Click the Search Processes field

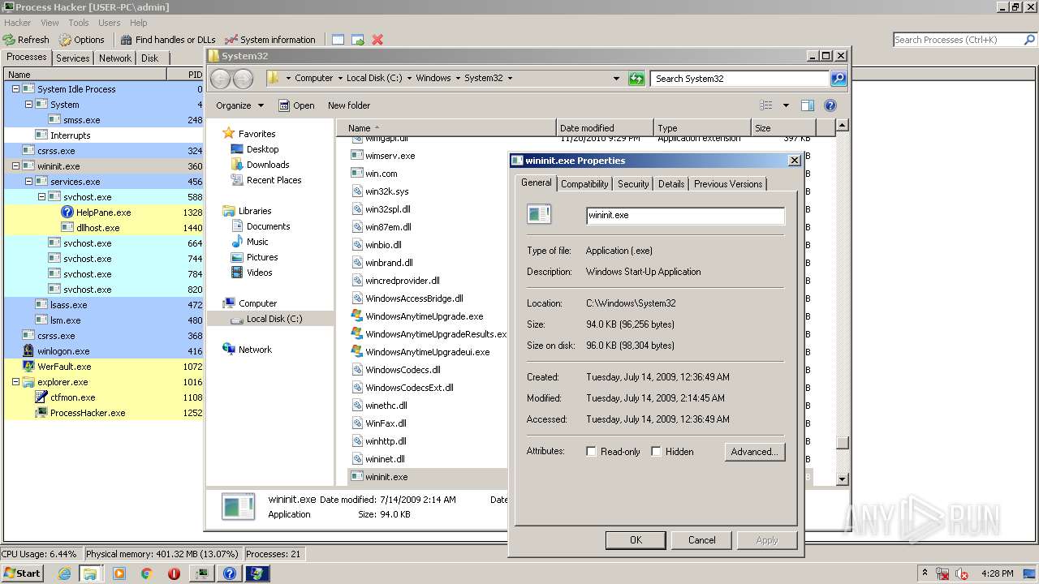(957, 40)
